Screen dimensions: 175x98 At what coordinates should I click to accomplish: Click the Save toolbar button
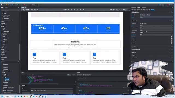tap(14, 5)
